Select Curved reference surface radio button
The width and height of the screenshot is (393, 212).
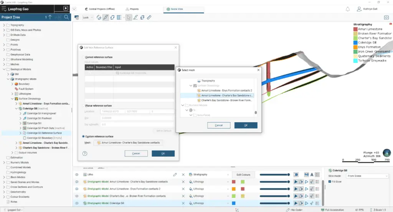(83, 57)
